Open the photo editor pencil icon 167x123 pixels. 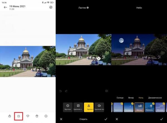click(x=19, y=116)
